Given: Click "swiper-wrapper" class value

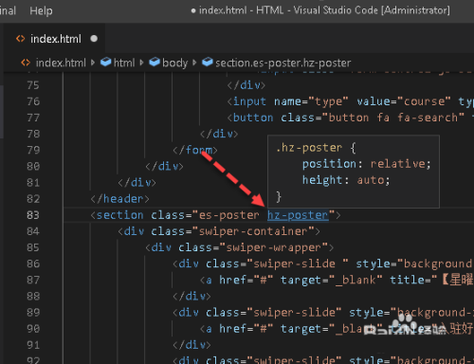Looking at the screenshot, I should 274,247.
